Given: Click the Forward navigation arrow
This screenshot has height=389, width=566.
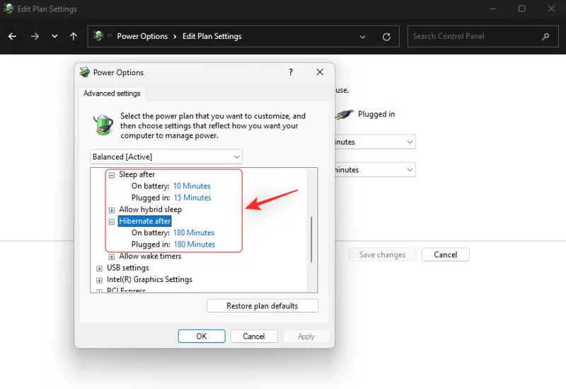Looking at the screenshot, I should (x=35, y=36).
